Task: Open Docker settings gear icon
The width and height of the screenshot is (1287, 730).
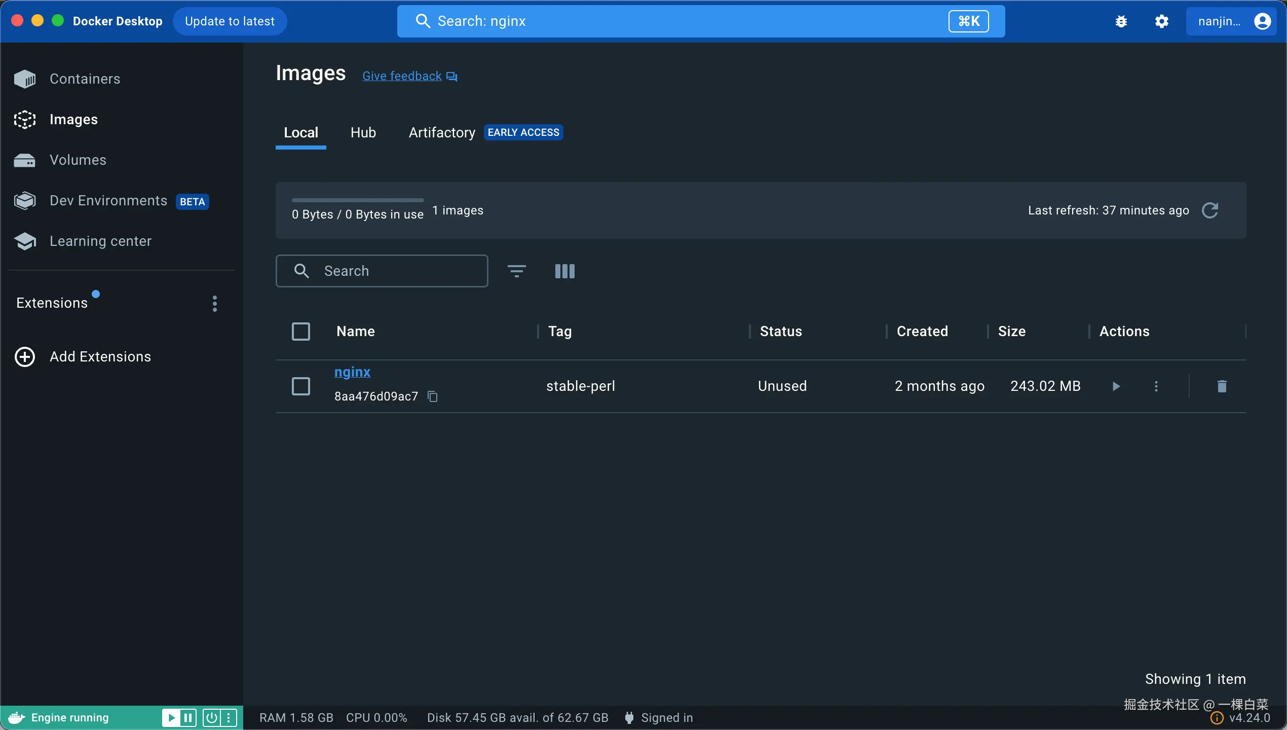Action: [1161, 21]
